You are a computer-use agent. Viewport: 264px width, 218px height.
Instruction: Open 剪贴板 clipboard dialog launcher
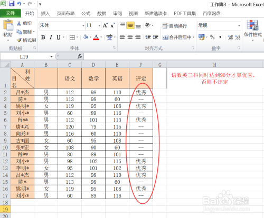pyautogui.click(x=34, y=48)
